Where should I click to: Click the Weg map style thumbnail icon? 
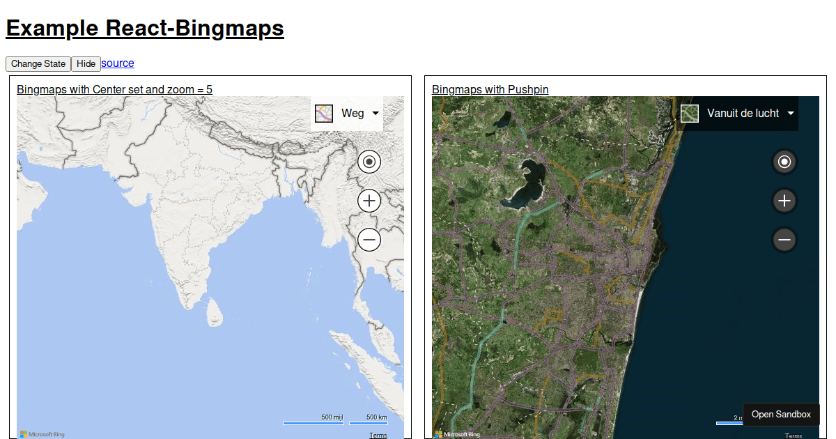(323, 113)
